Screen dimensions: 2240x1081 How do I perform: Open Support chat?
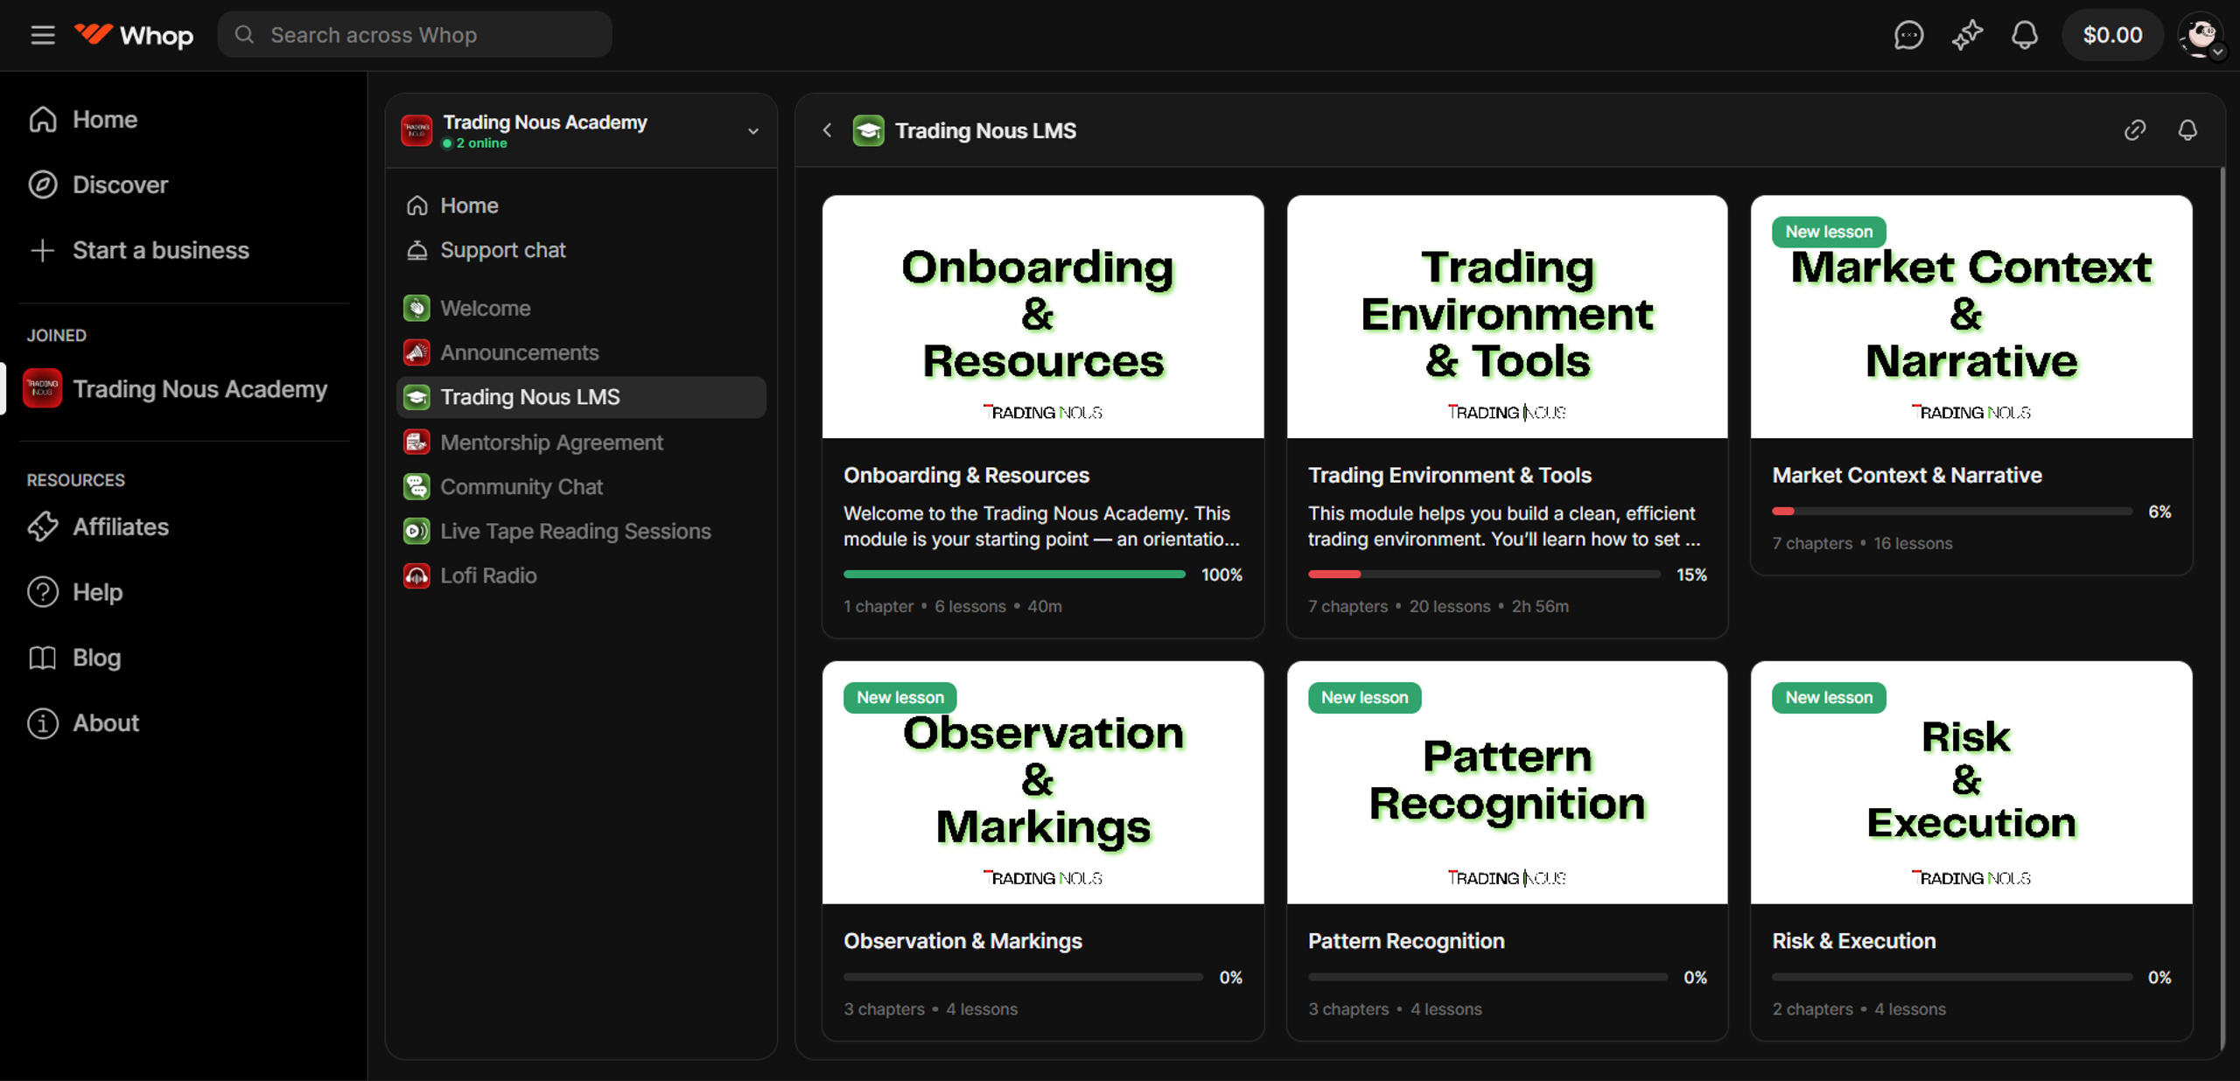[x=581, y=250]
